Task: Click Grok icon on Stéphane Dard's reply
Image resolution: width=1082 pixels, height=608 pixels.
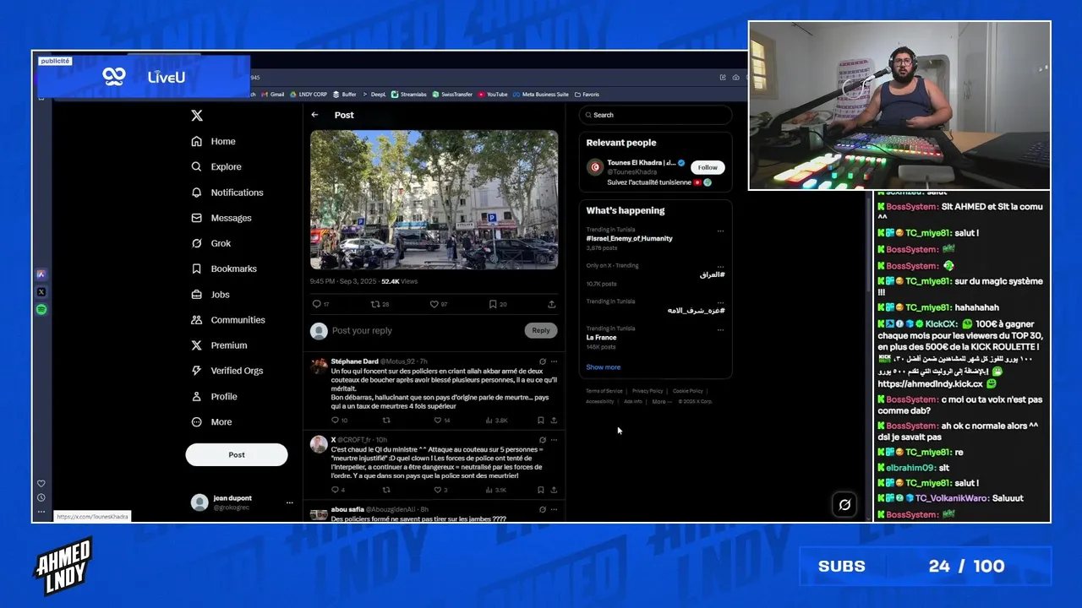Action: coord(543,361)
